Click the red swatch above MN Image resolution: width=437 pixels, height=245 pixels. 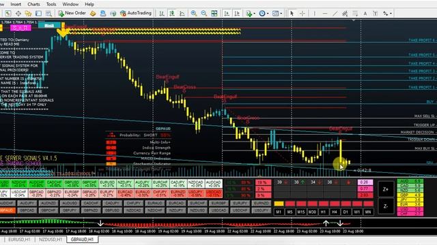point(368,204)
